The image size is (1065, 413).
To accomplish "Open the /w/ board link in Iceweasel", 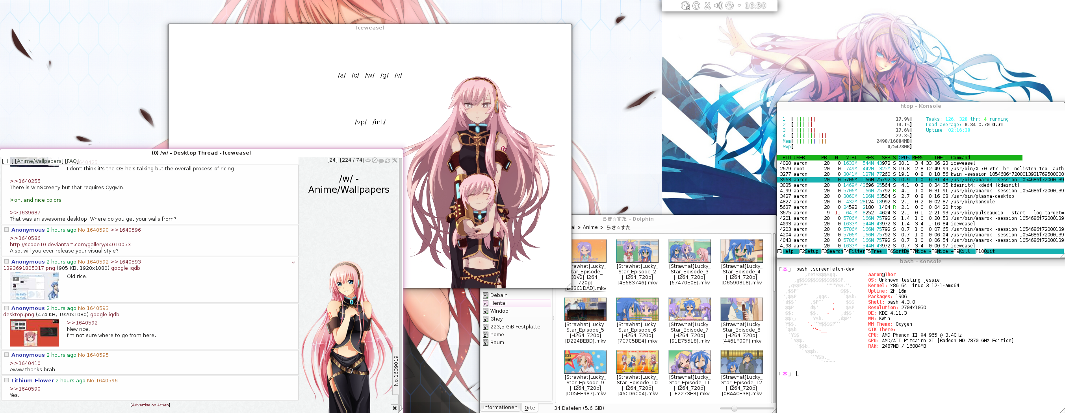I will [x=369, y=75].
